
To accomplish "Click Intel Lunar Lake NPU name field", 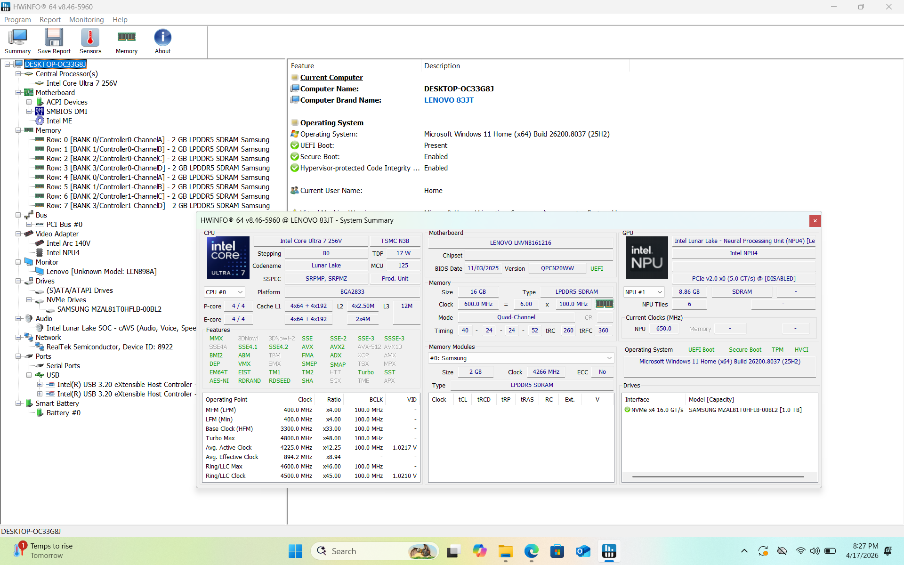I will (x=743, y=241).
